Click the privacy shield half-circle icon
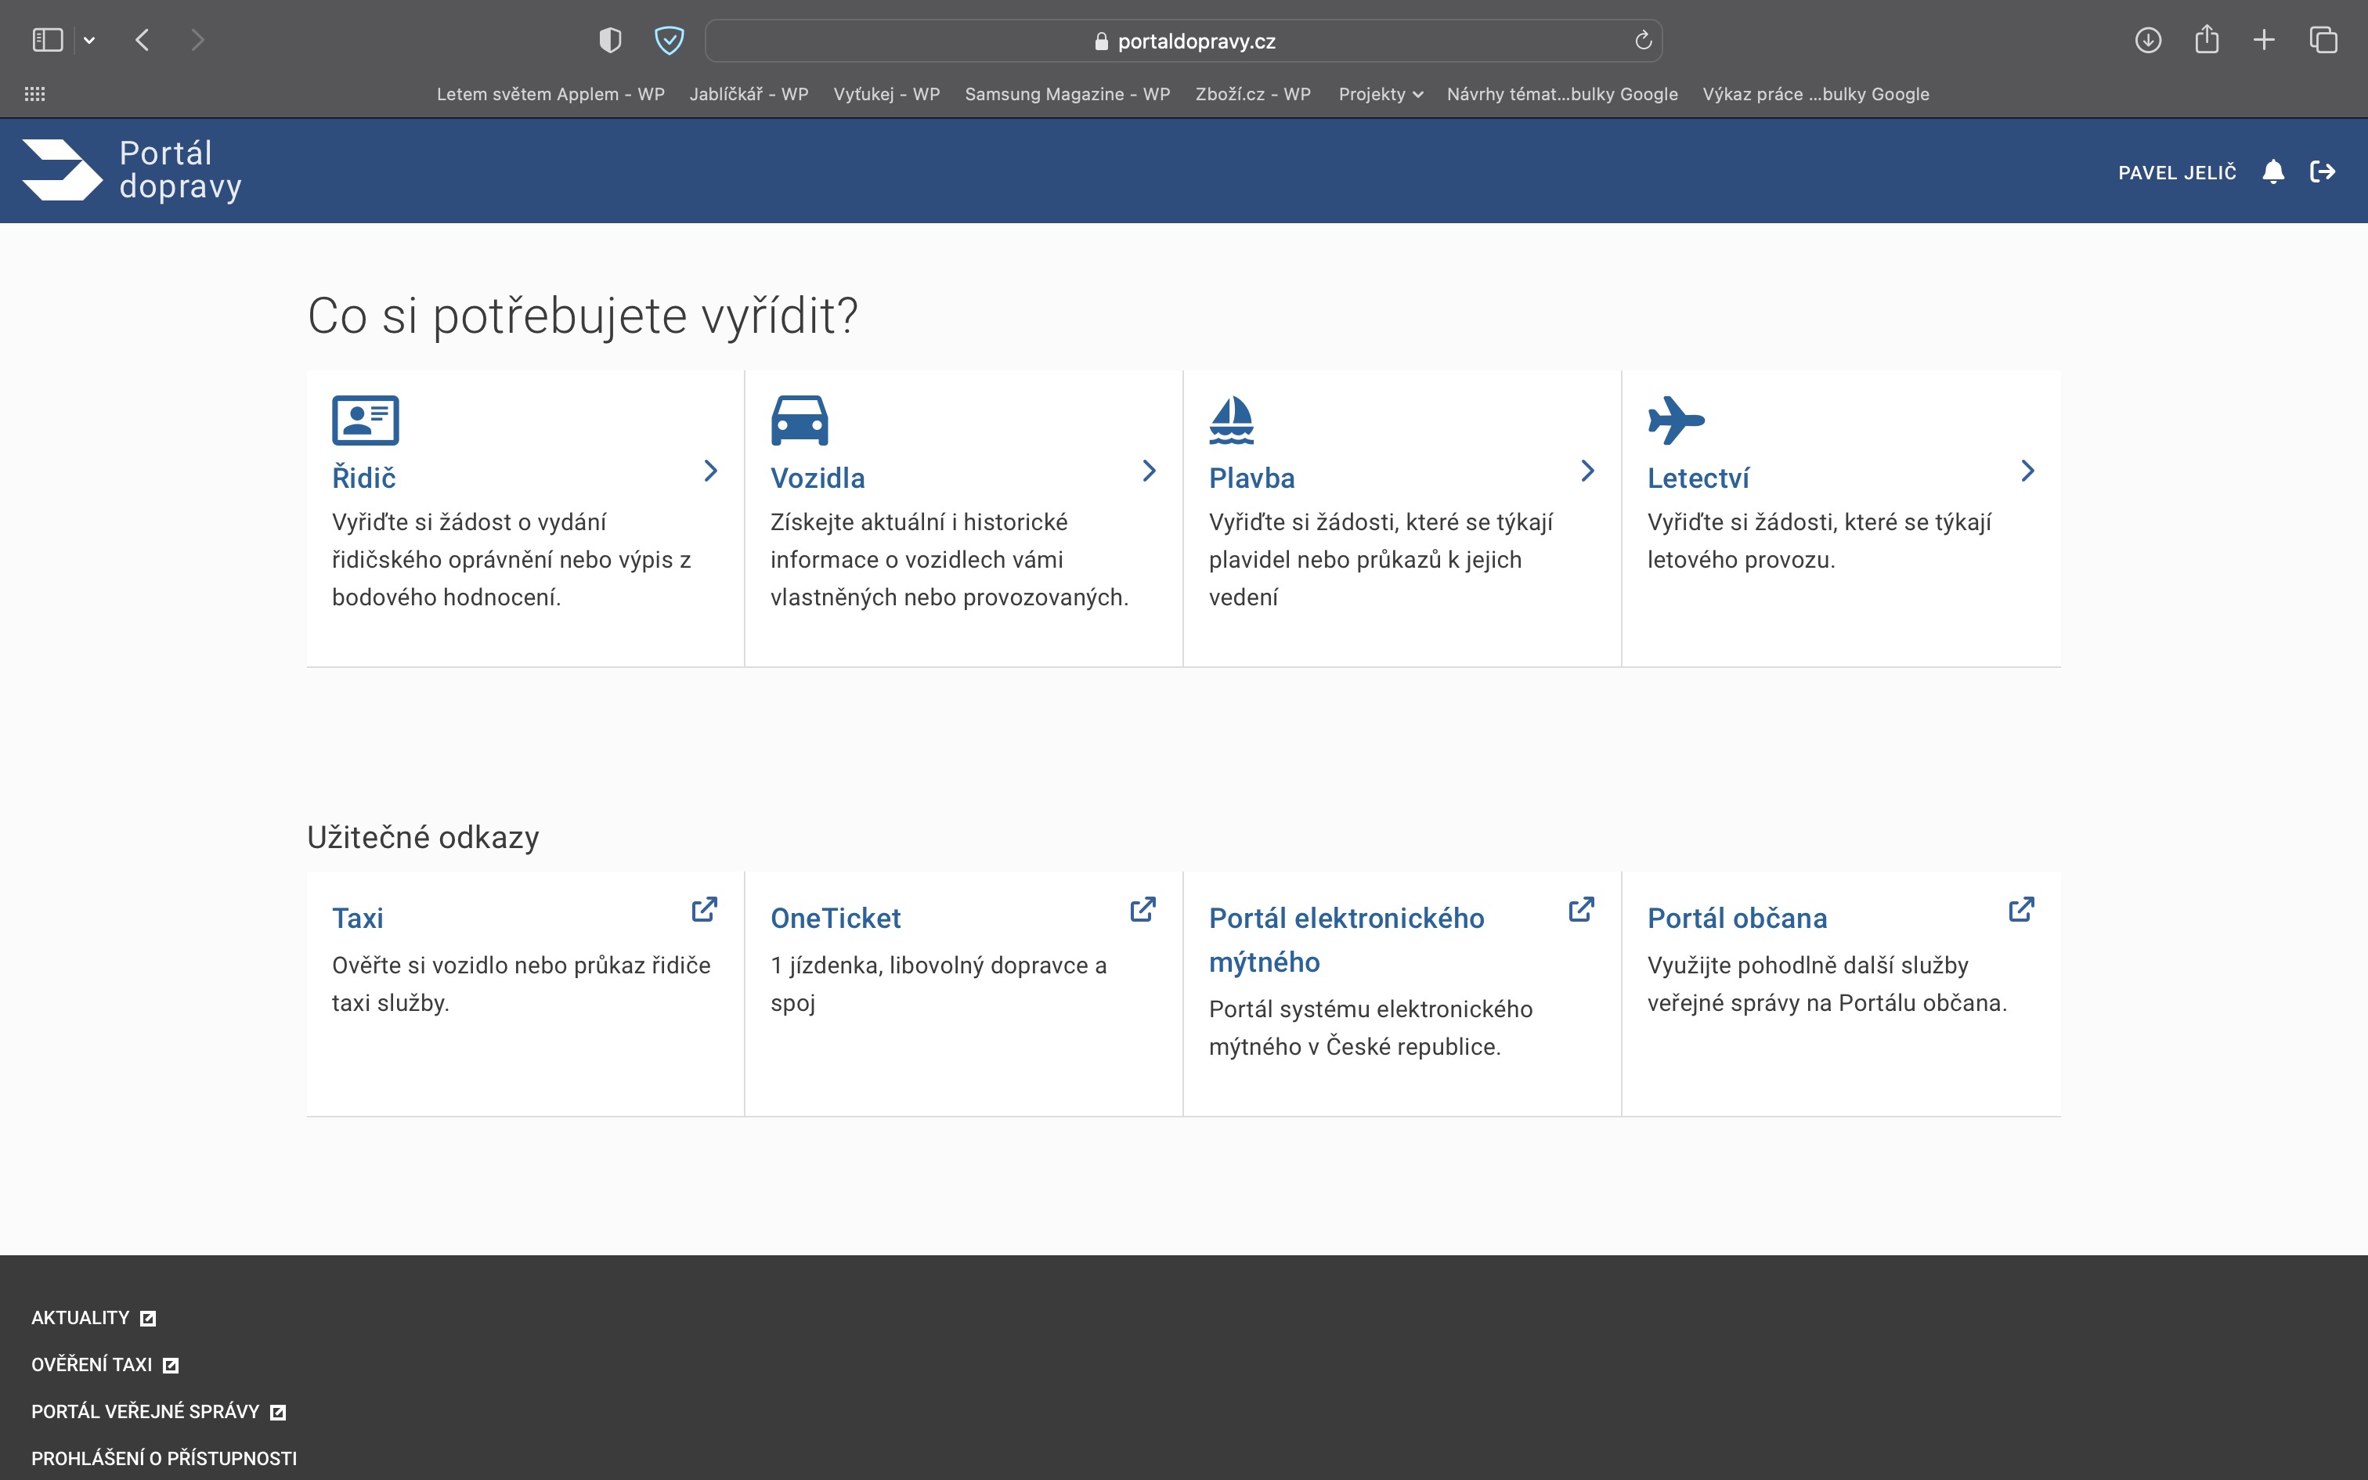The image size is (2368, 1480). tap(609, 40)
